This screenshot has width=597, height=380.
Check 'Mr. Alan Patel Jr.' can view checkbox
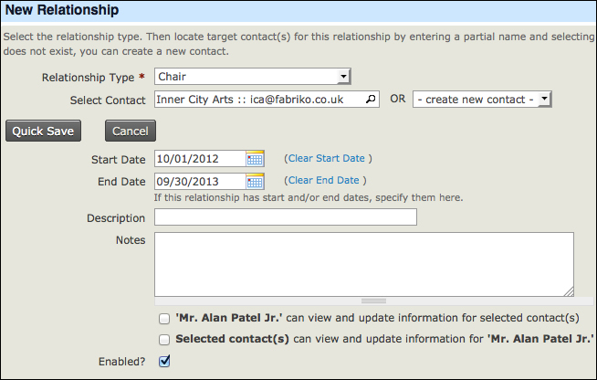pos(164,319)
